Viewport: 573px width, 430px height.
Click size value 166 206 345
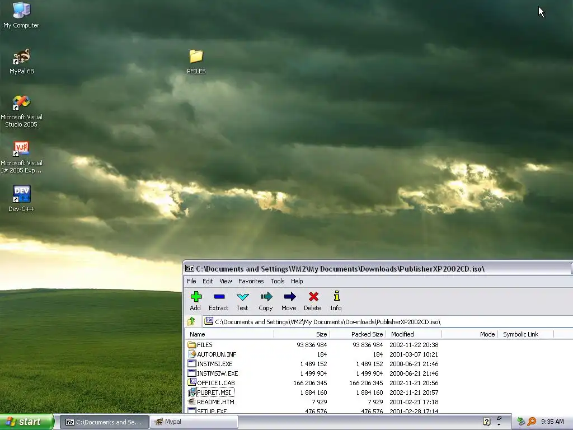(x=310, y=383)
